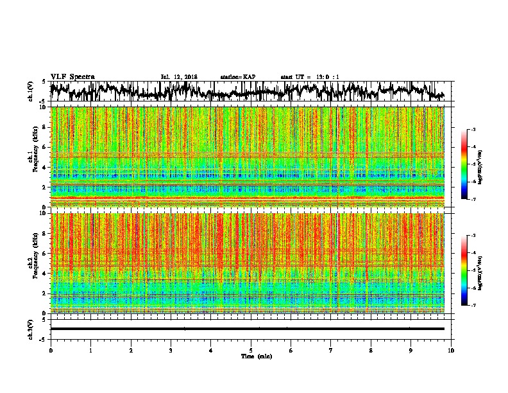Click time axis tick label "3"
Image resolution: width=508 pixels, height=393 pixels.
point(171,351)
